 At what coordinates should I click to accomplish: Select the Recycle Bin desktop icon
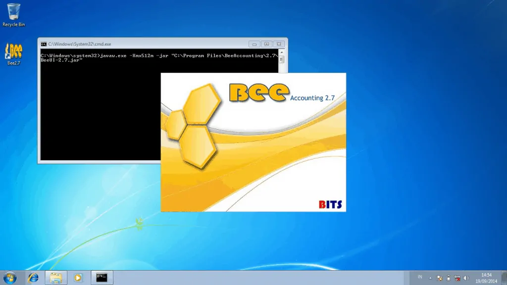click(13, 15)
